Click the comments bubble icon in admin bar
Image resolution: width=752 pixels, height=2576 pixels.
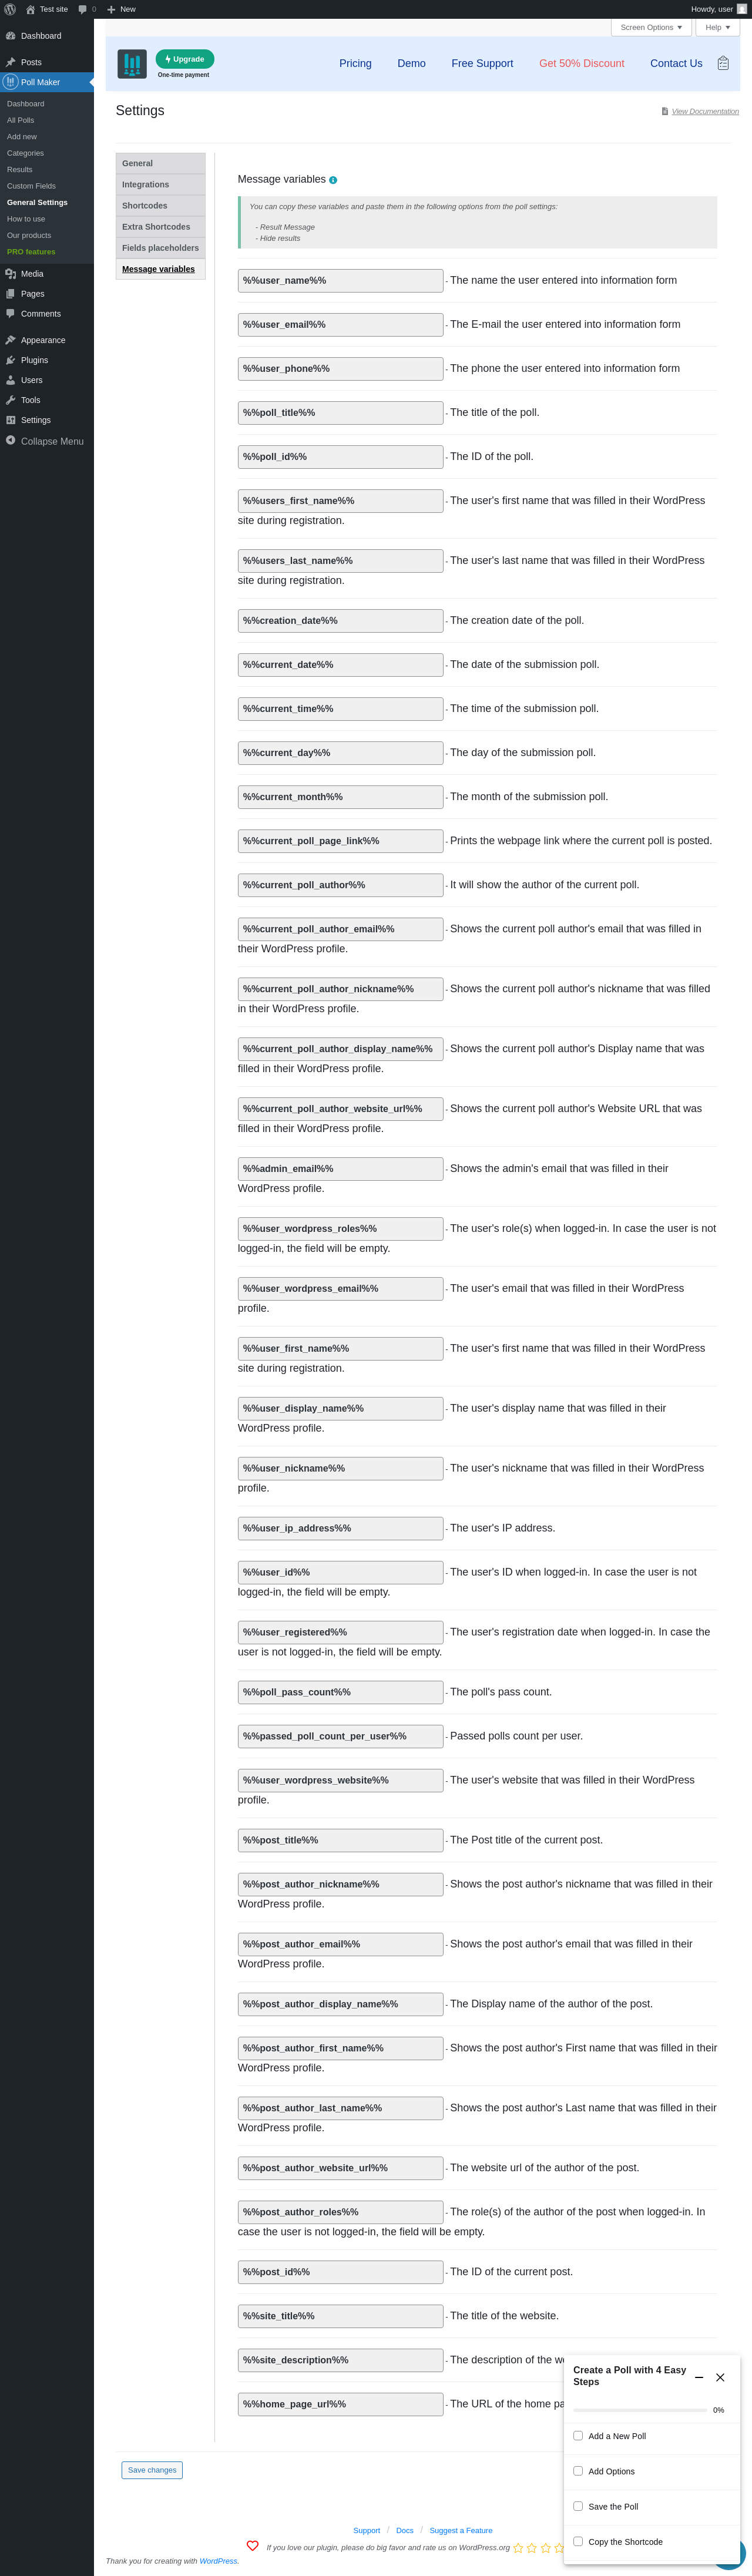[x=83, y=9]
